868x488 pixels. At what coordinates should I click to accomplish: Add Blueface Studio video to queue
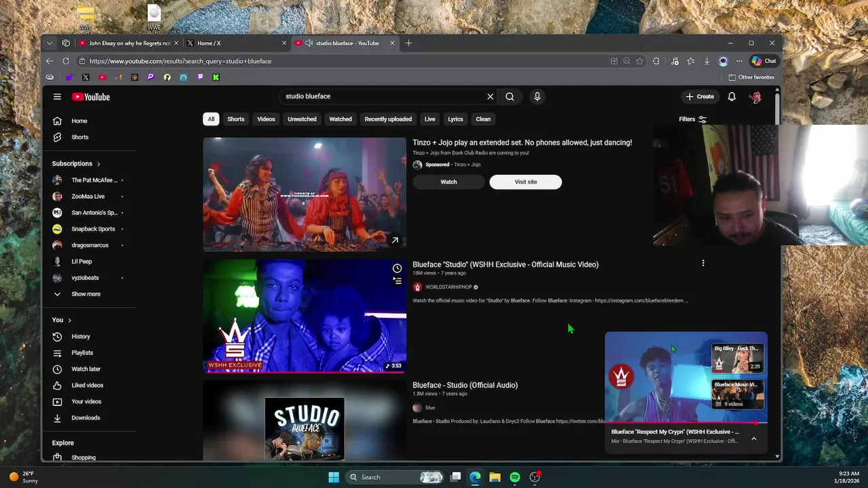point(397,281)
